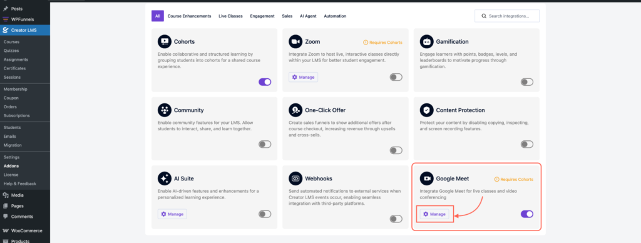Viewport: 641px width, 243px height.
Task: Click the Webhooks card title
Action: coord(319,178)
